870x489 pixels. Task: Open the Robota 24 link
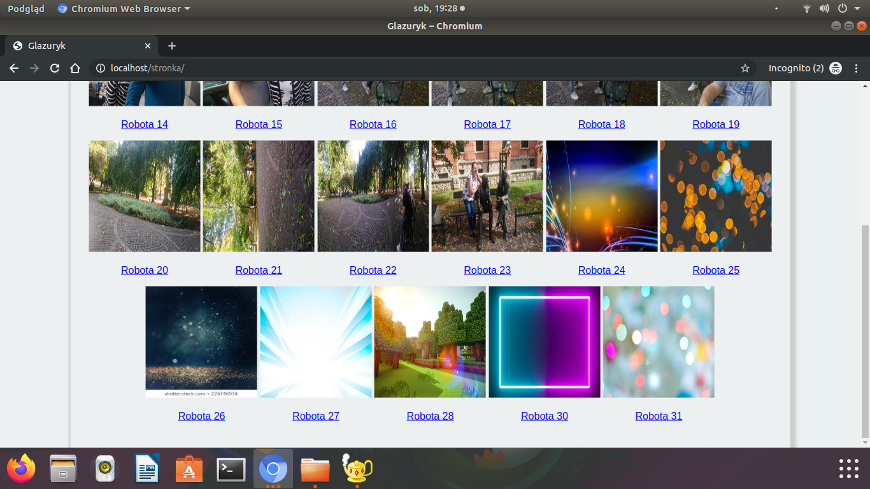pyautogui.click(x=601, y=270)
